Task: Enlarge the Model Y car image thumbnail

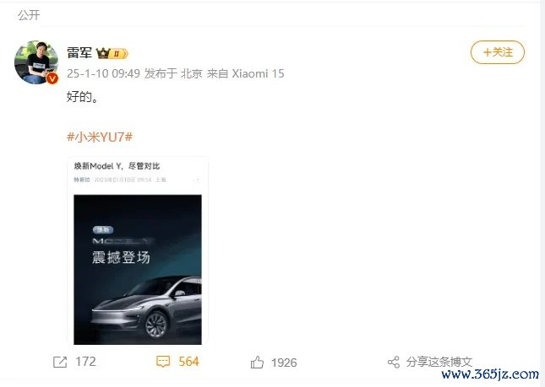Action: point(138,270)
